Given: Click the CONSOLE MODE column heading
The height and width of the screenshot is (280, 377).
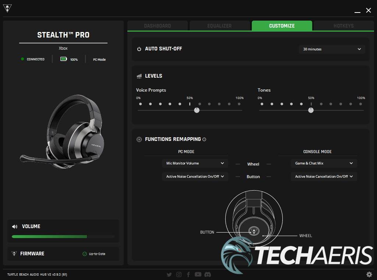Looking at the screenshot, I should pos(317,152).
